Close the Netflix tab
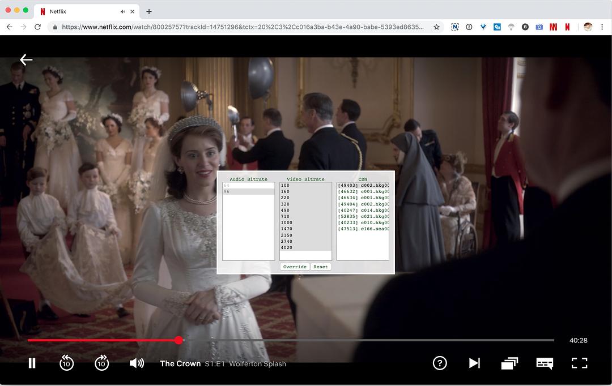612x386 pixels. click(x=132, y=12)
